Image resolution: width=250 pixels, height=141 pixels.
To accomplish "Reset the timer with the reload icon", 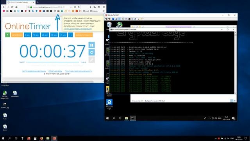I will pos(92,52).
